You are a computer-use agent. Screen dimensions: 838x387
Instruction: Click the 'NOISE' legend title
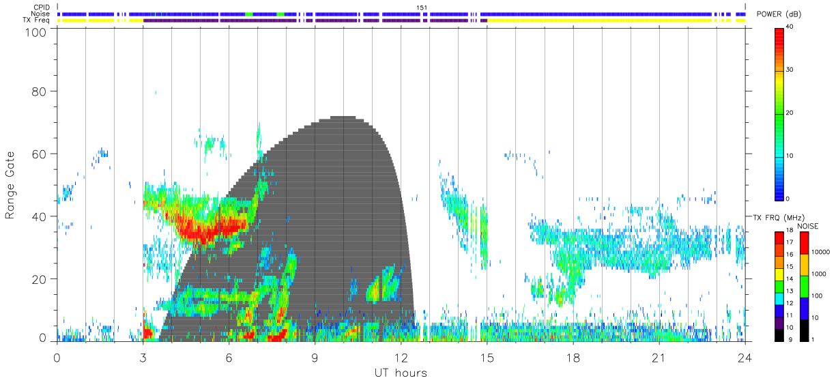(809, 225)
